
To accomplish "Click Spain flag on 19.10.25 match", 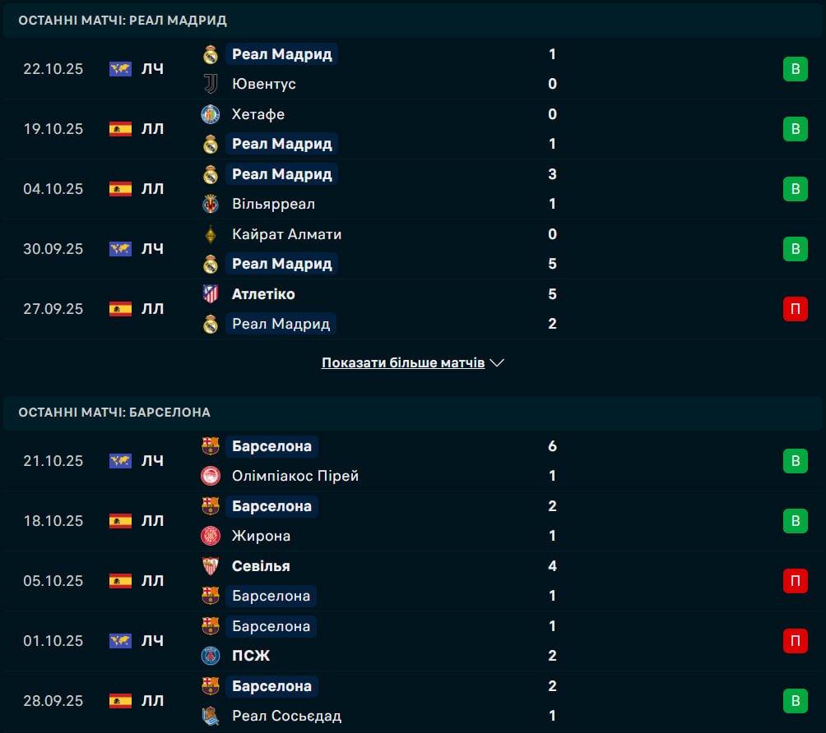I will (120, 129).
